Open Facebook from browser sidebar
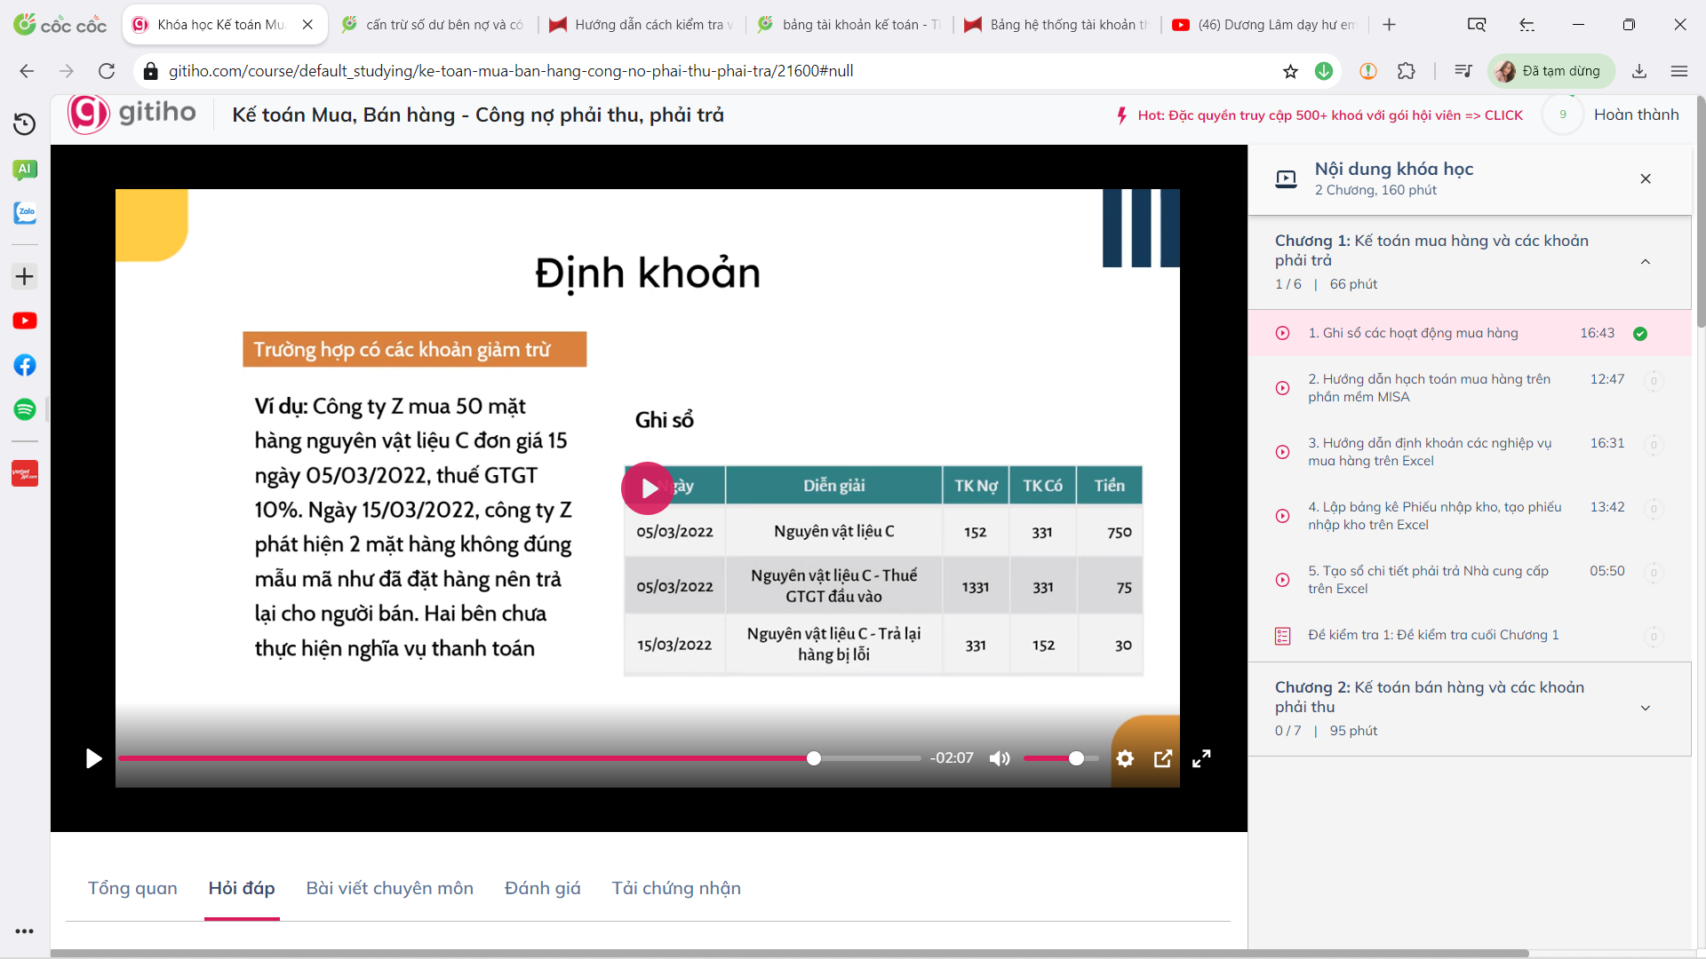1706x959 pixels. pyautogui.click(x=25, y=365)
